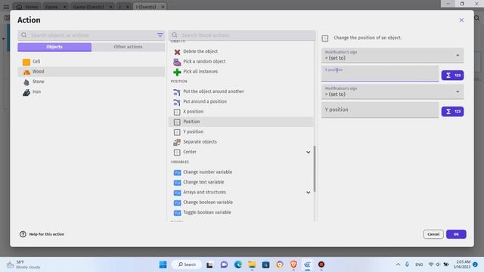
Task: Click the Y position action icon
Action: pos(177,132)
